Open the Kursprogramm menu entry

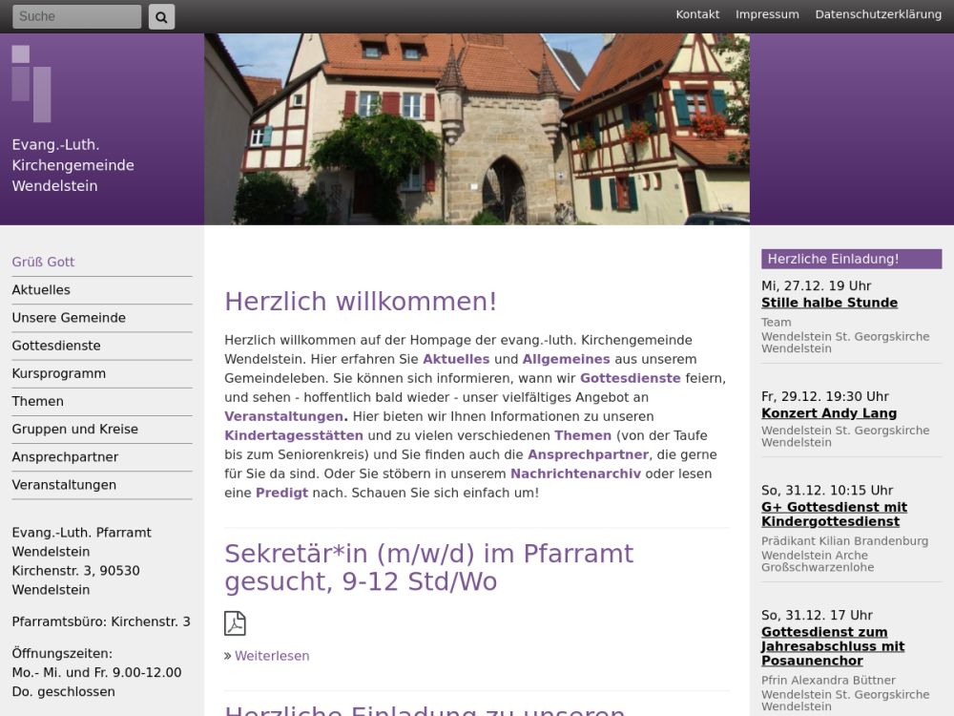point(59,373)
